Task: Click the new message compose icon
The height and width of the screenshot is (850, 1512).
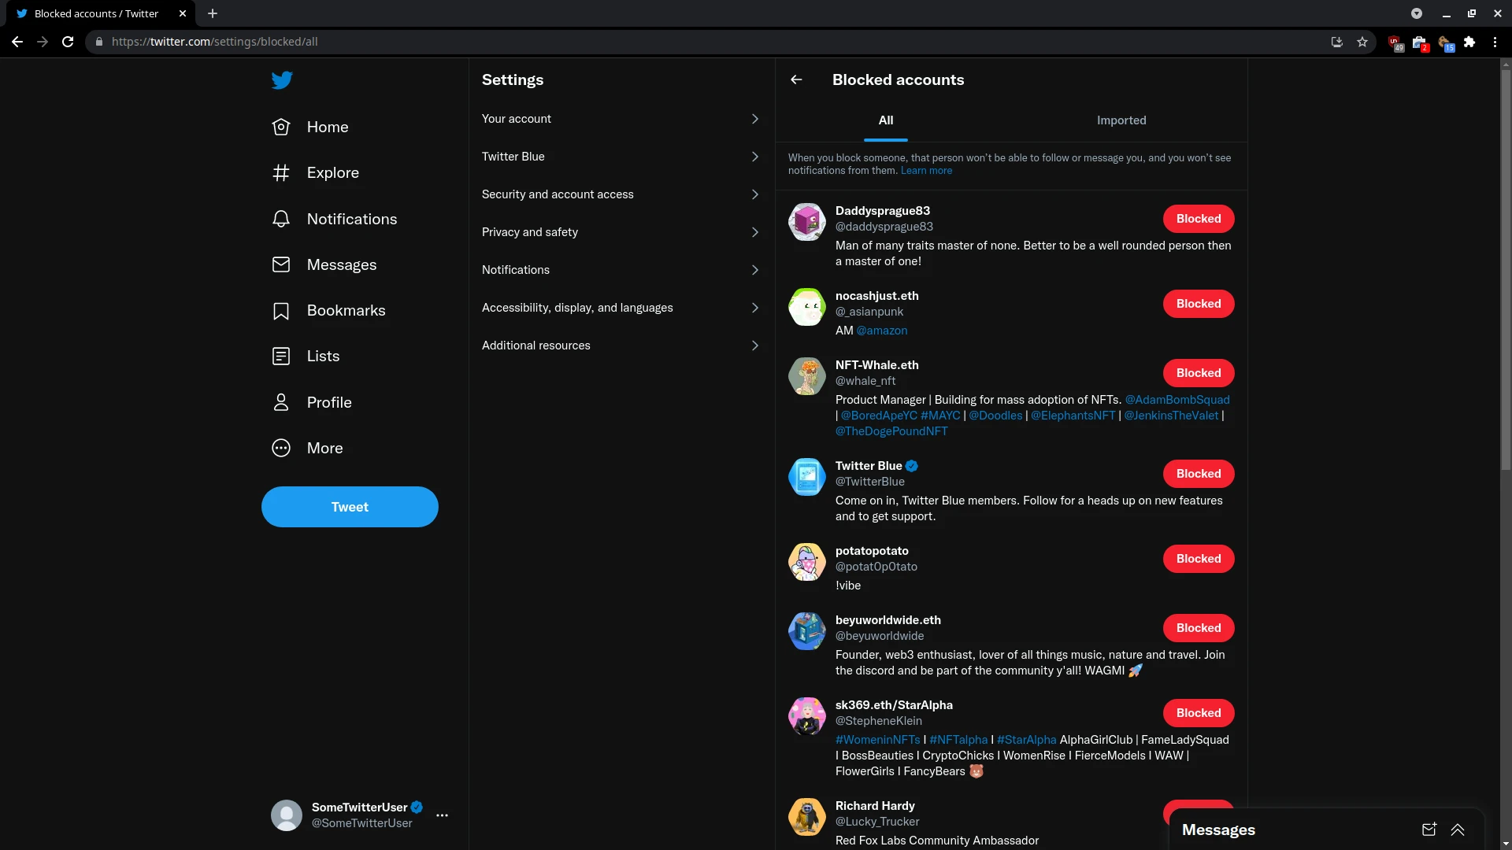Action: (x=1429, y=830)
